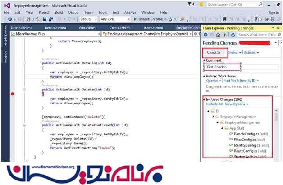Click the Team Explorer back arrow
This screenshot has height=185, width=283.
(205, 35)
